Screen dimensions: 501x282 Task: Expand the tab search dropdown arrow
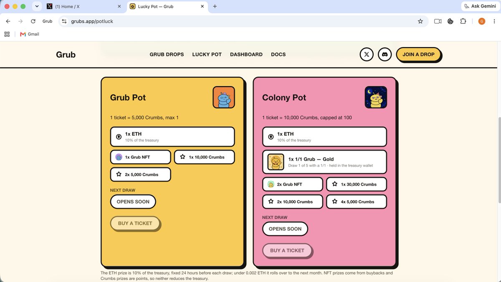click(37, 6)
